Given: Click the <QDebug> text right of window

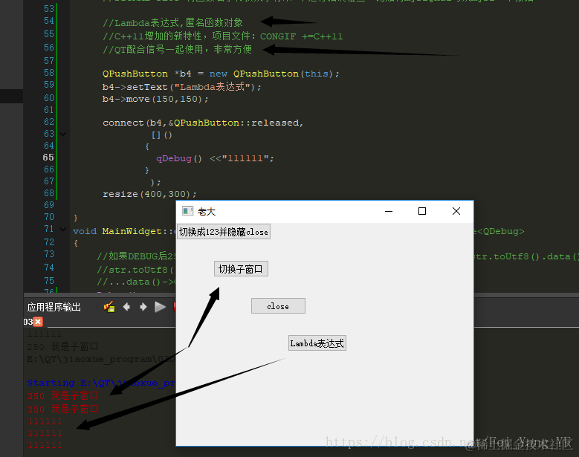Looking at the screenshot, I should click(500, 231).
